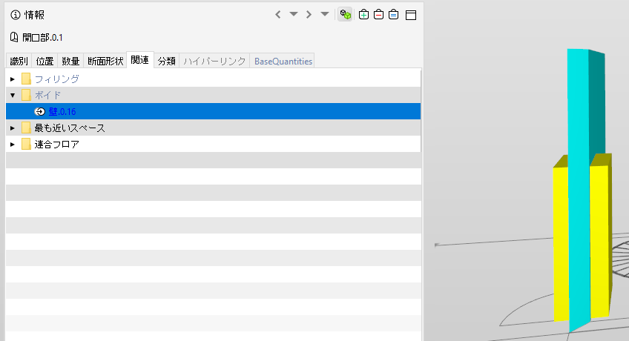Switch to the 位置 tab
Screen dimensions: 629x341
coord(45,61)
